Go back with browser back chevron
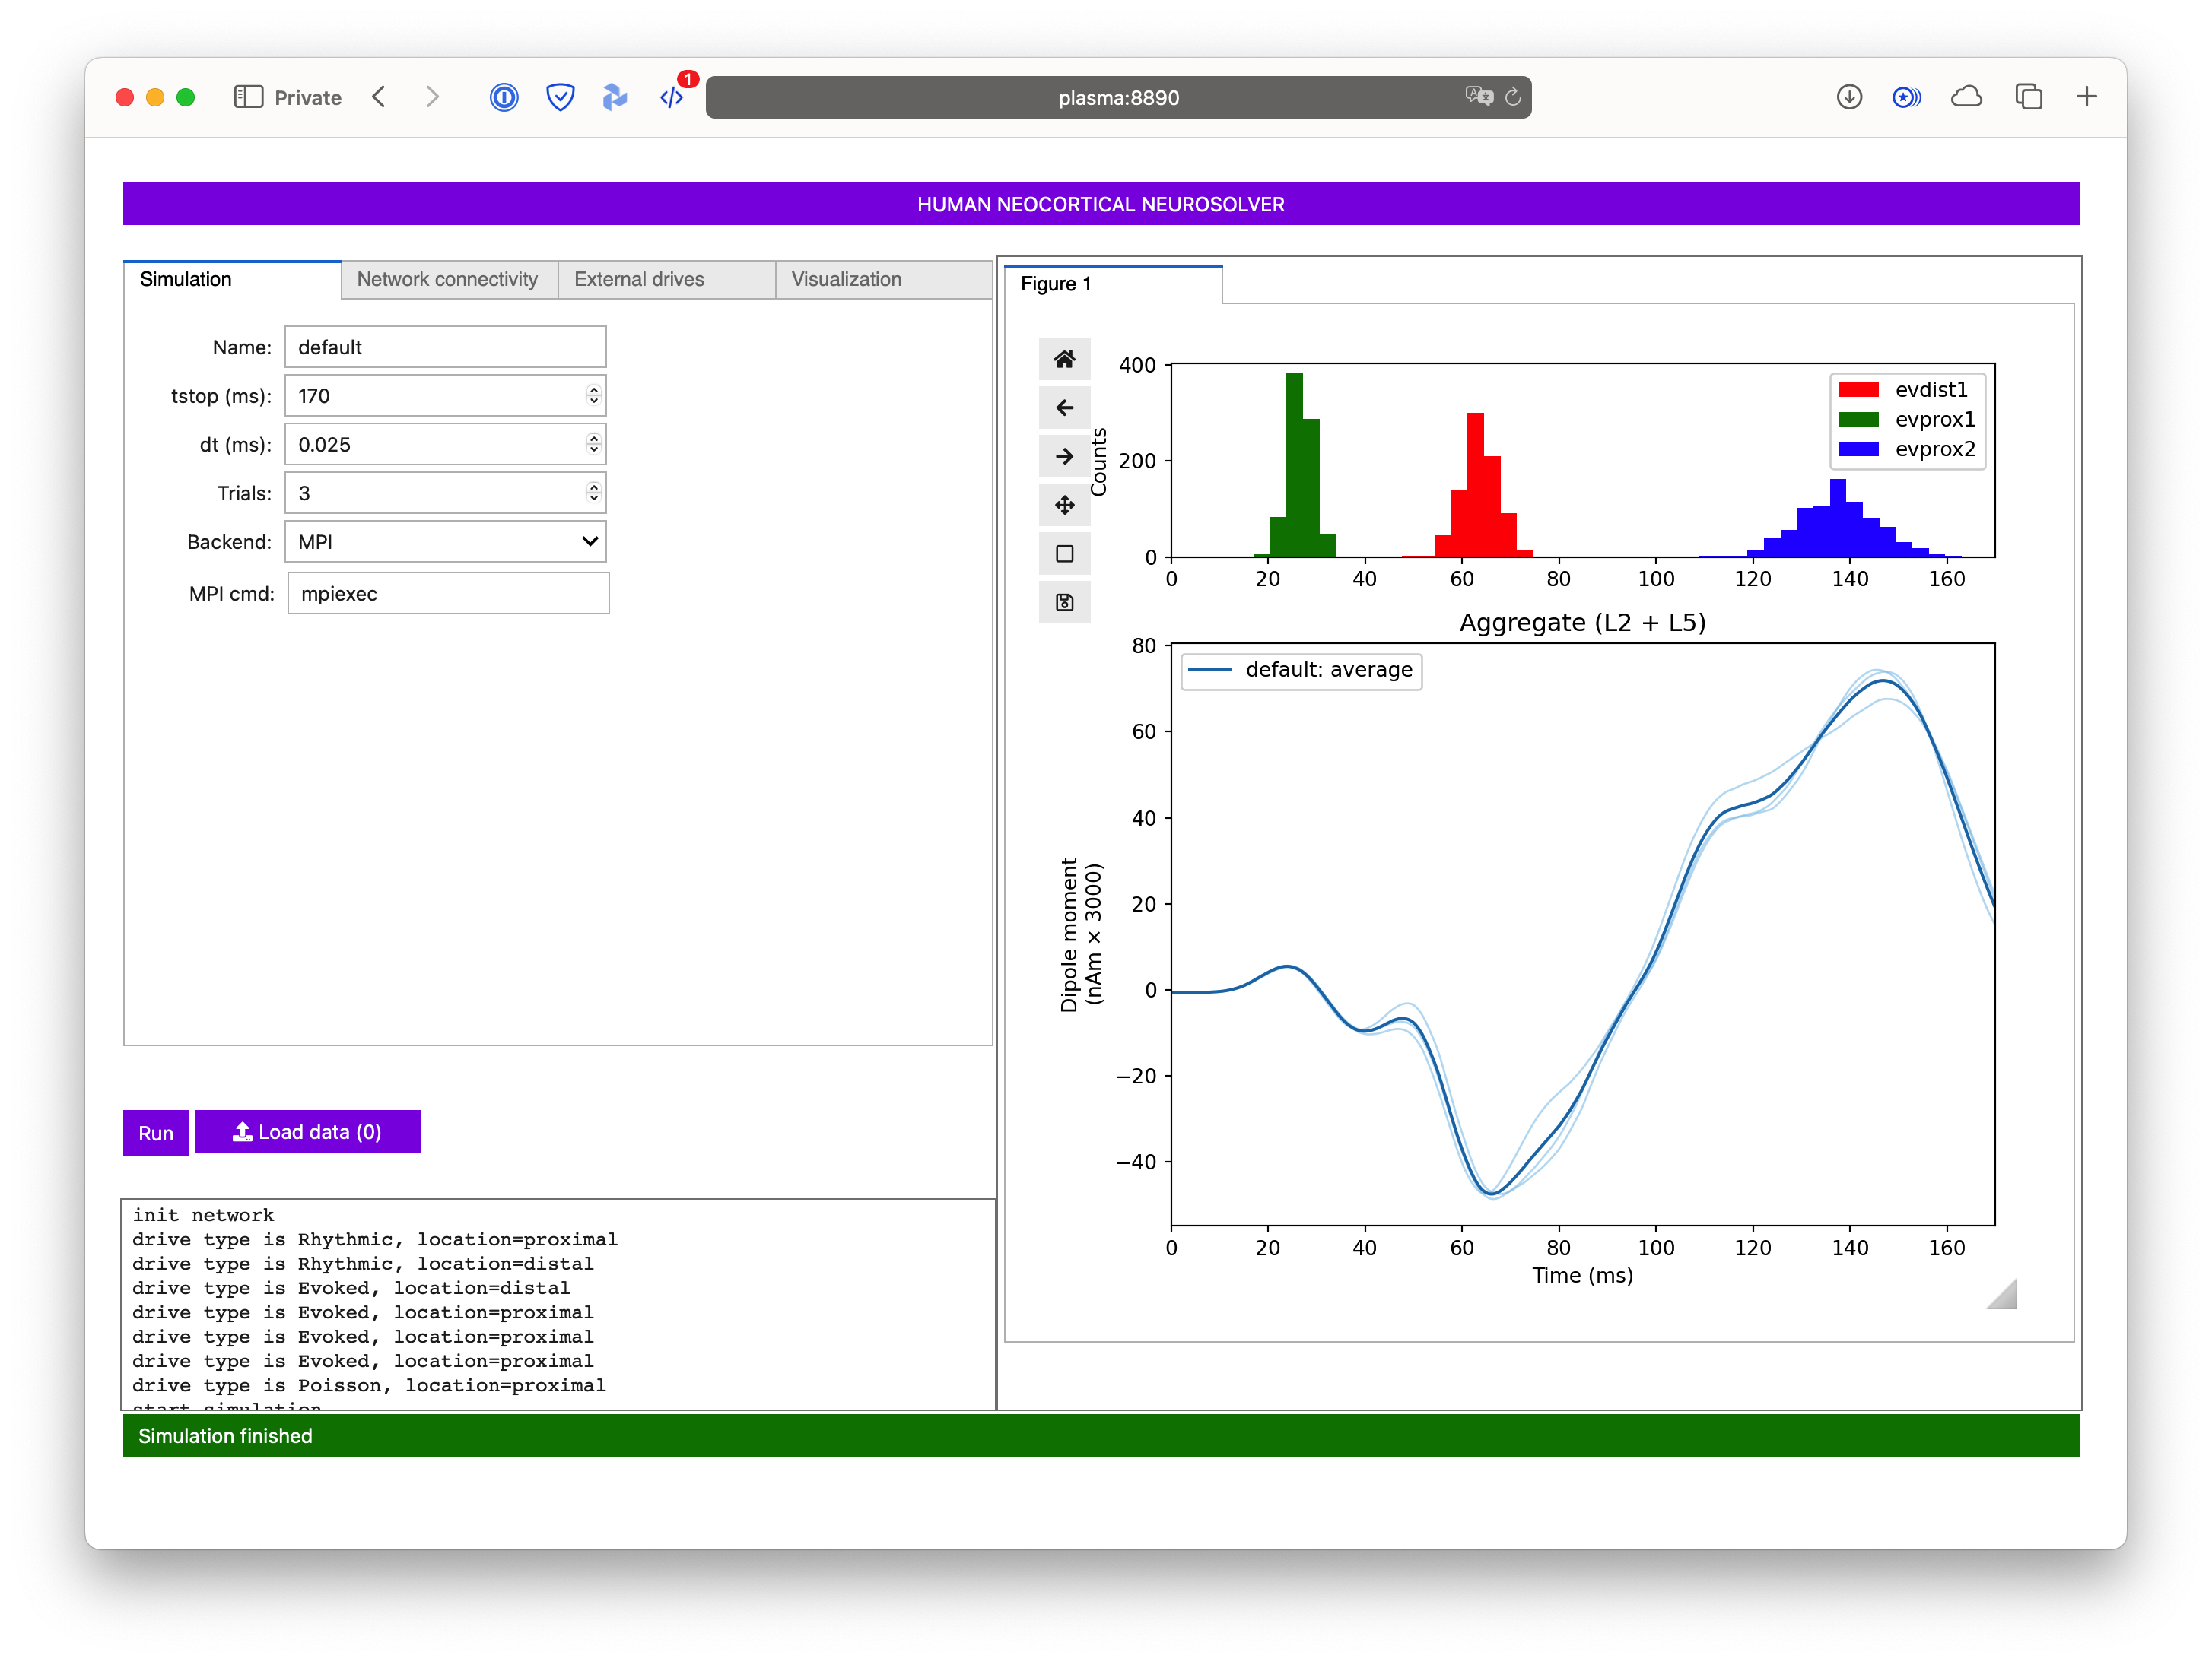 click(379, 97)
